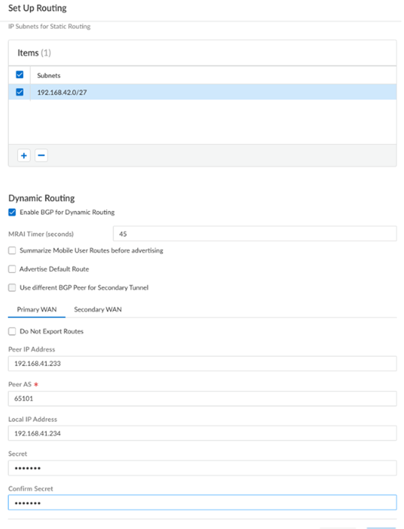Select the 192.168.42.0/27 subnet entry text
404x529 pixels.
[62, 92]
